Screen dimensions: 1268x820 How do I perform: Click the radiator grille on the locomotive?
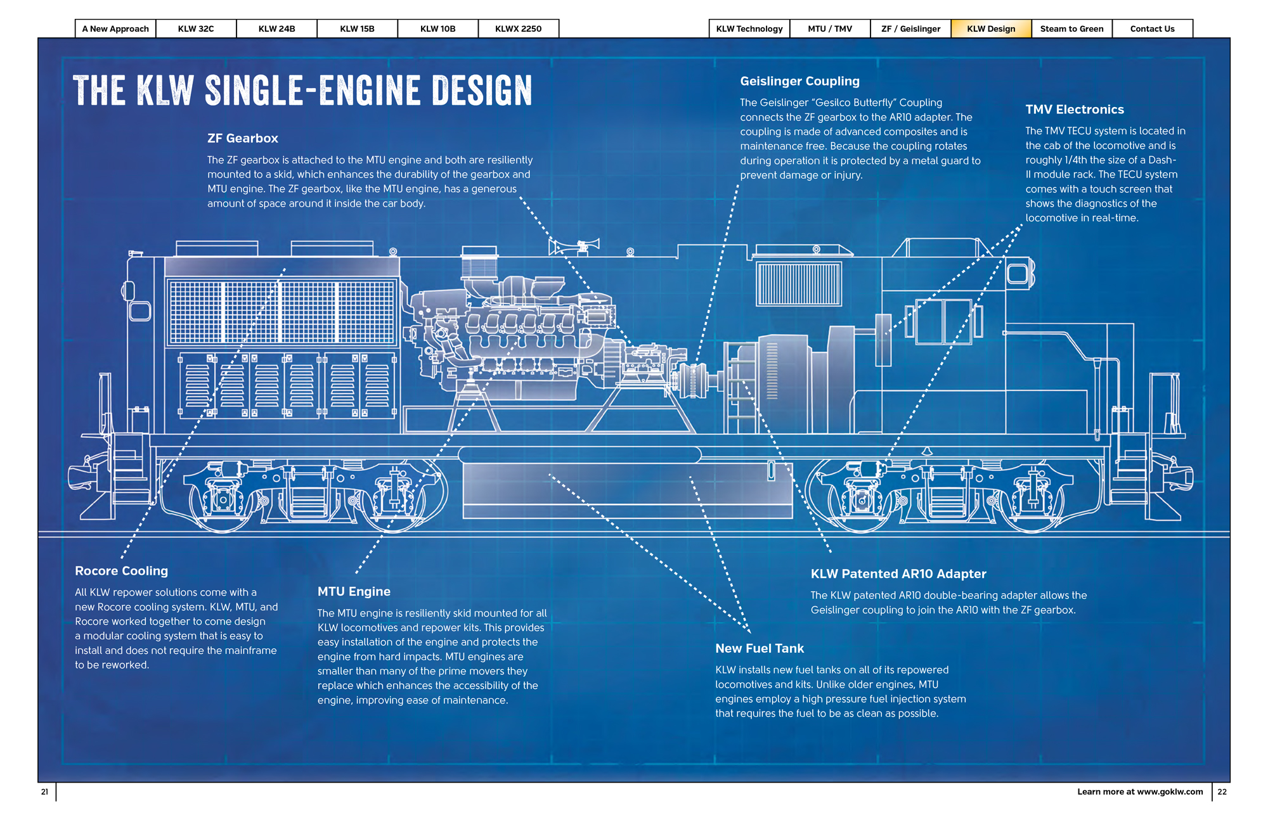pyautogui.click(x=281, y=312)
